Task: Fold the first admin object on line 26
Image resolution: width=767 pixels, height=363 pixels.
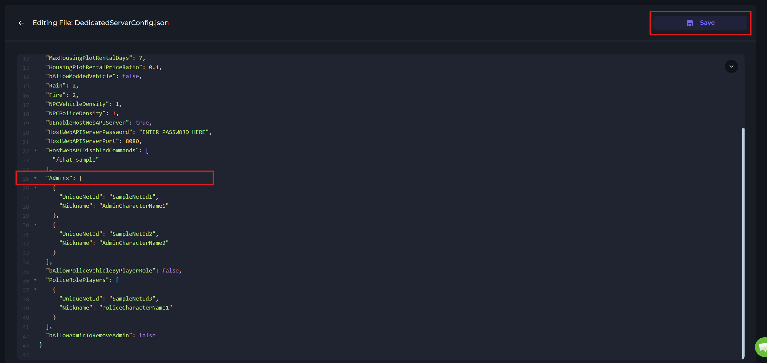Action: pyautogui.click(x=35, y=188)
